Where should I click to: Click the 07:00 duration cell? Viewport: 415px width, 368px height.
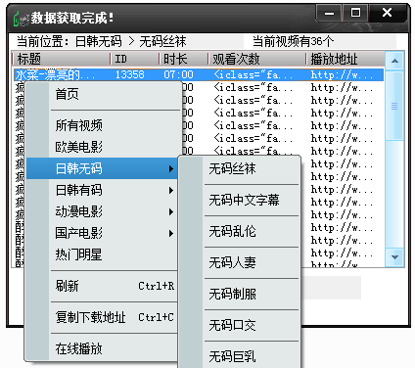click(178, 74)
